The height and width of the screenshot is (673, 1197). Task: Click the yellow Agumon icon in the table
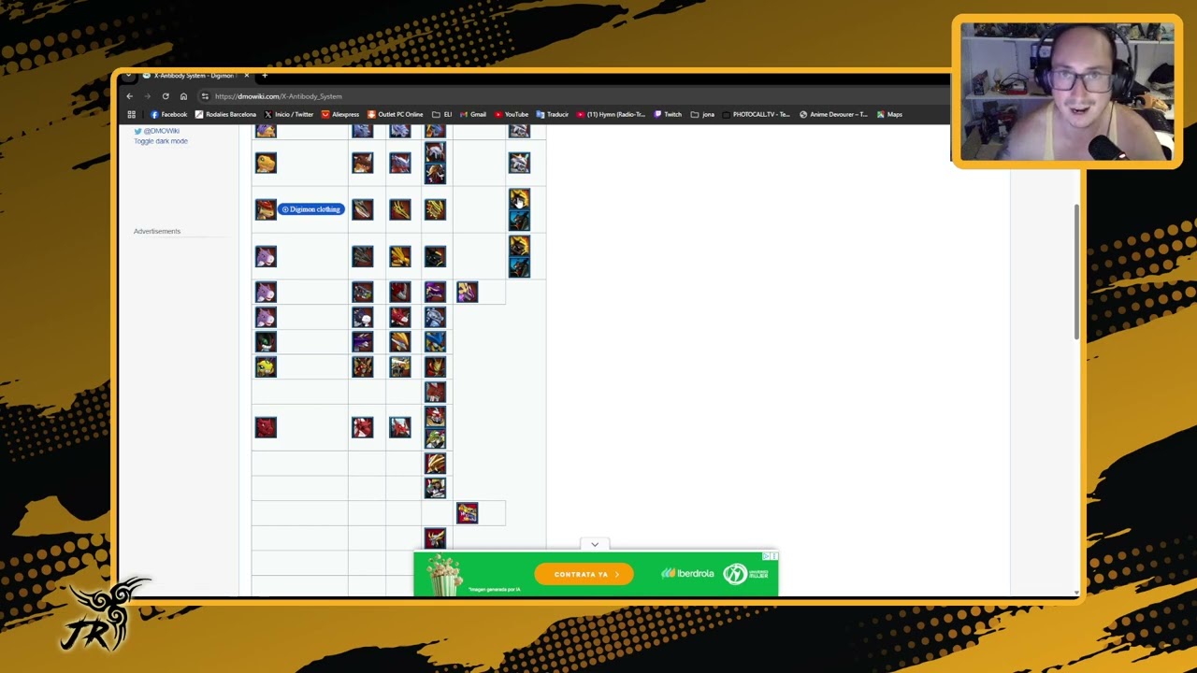266,163
